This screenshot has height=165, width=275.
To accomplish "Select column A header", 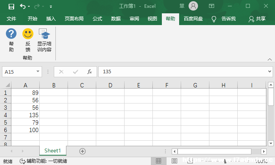I will click(x=26, y=85).
